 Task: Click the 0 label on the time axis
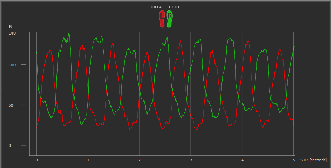pos(36,160)
